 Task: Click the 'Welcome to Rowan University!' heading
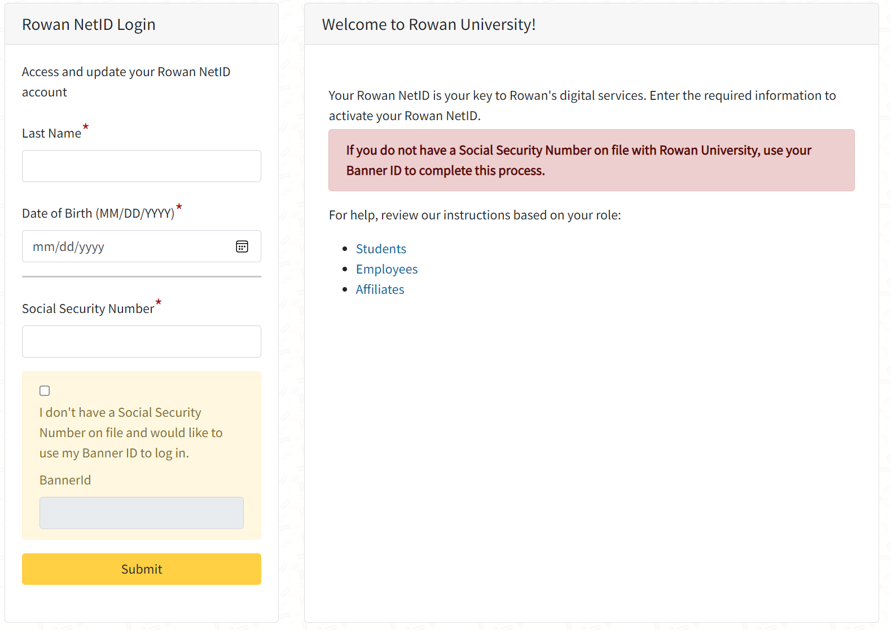point(429,25)
